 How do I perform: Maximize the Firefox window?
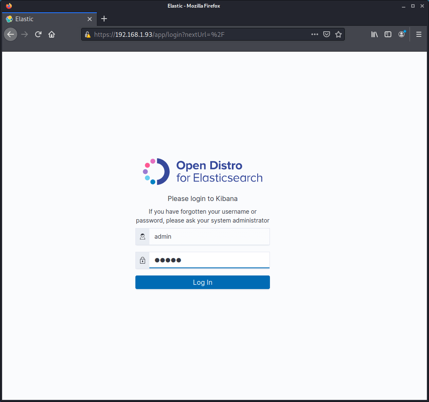412,6
